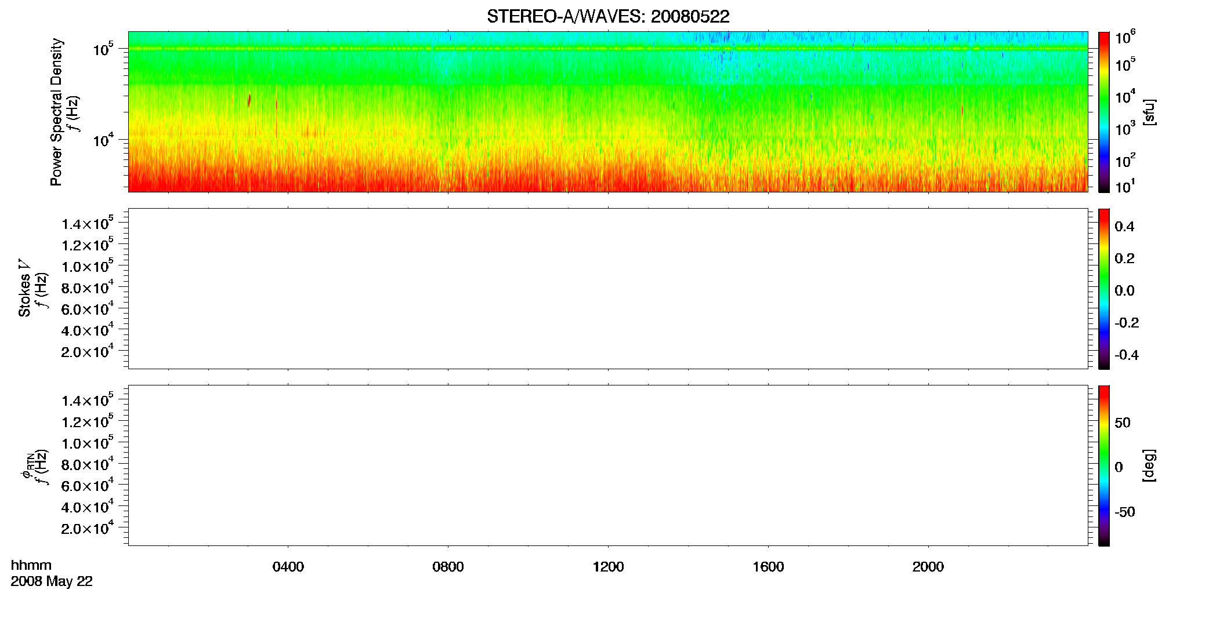This screenshot has height=626, width=1216.
Task: Select the Stokes V color bar
Action: 1104,289
